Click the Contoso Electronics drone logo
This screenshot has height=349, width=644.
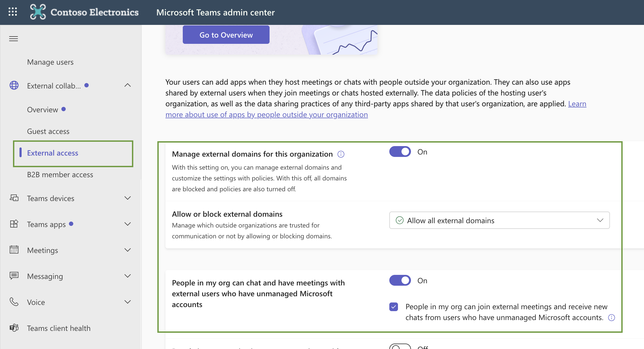(x=38, y=12)
